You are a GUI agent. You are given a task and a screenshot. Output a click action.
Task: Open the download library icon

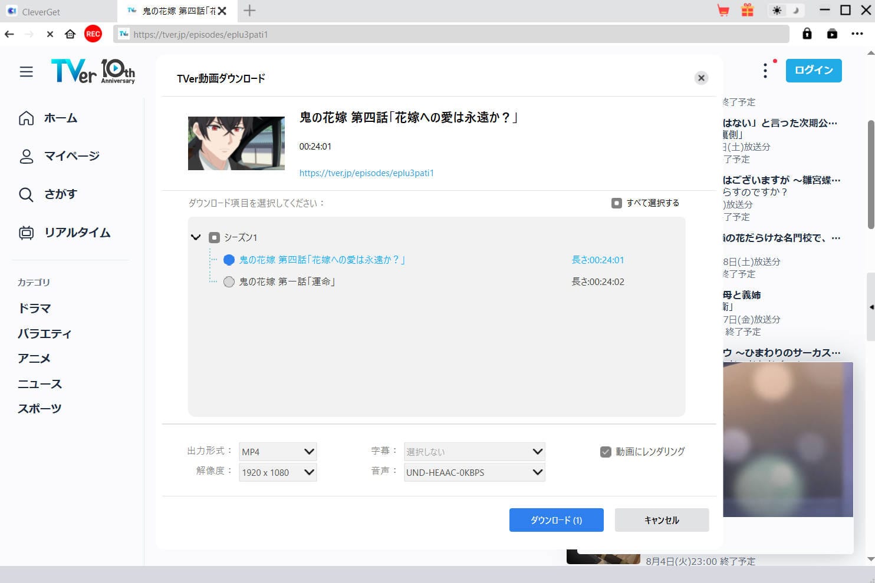pos(832,34)
